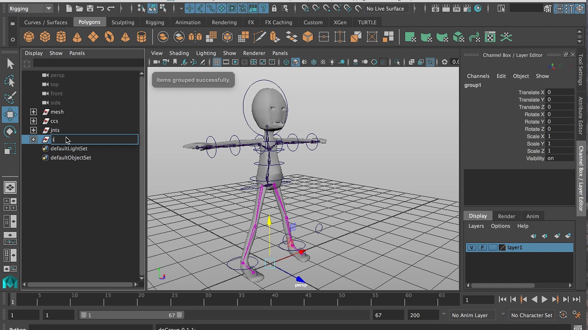Create a polygon sphere from the shelf

pos(29,37)
